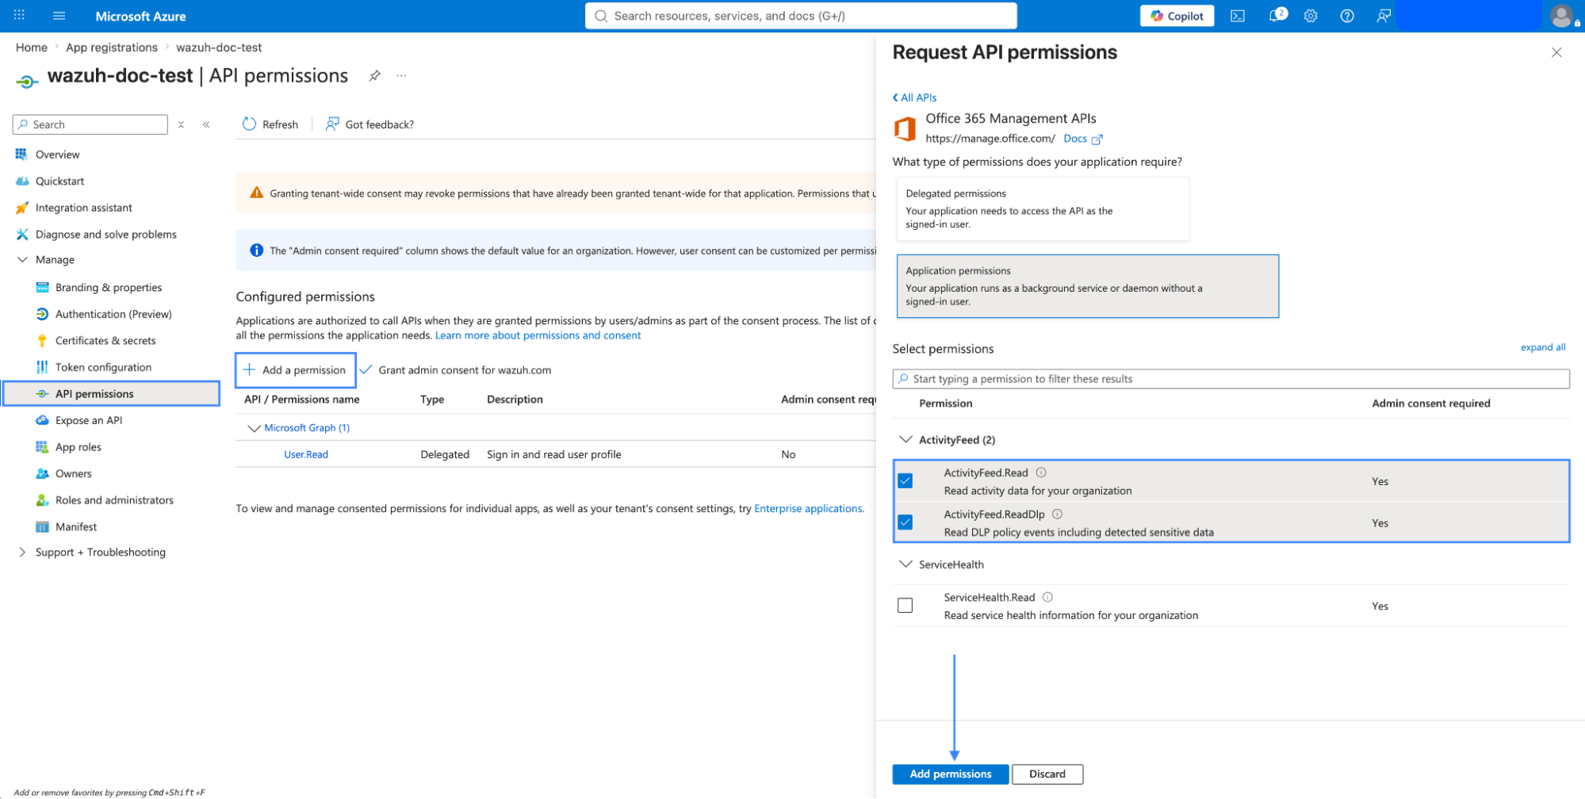Open the Cloud Shell icon
This screenshot has height=799, width=1585.
(1237, 16)
